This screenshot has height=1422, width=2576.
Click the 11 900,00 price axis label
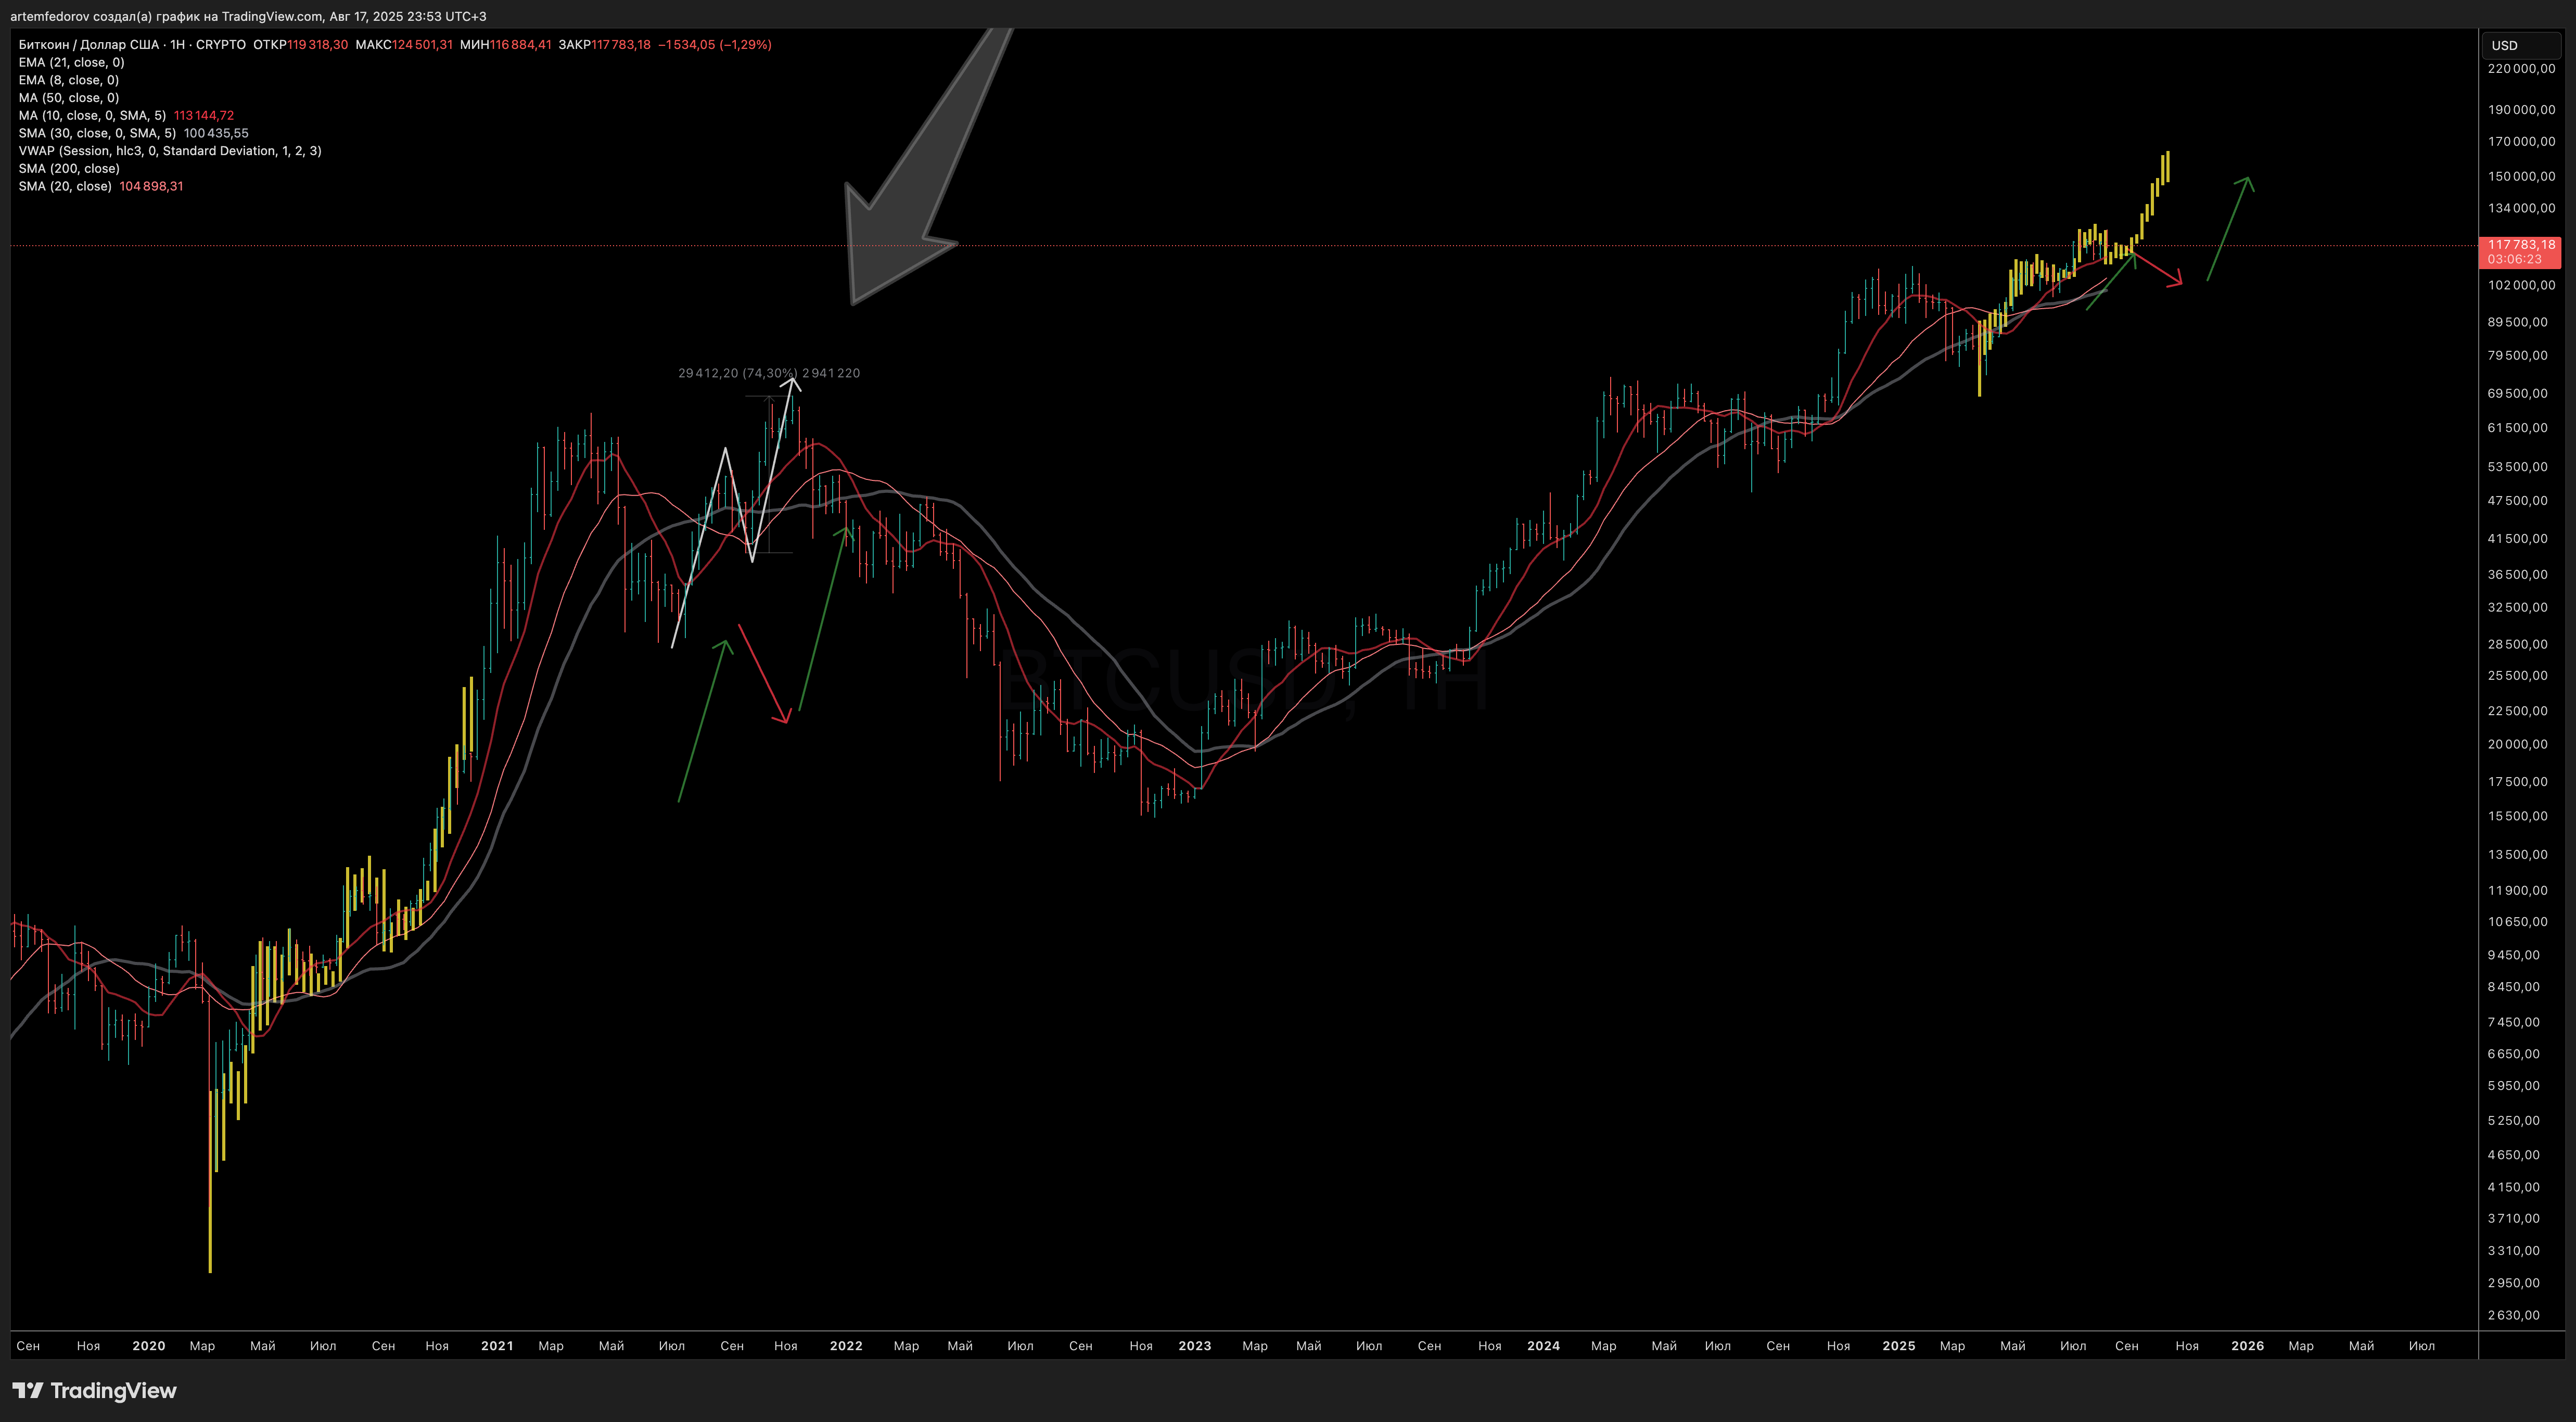pos(2518,891)
